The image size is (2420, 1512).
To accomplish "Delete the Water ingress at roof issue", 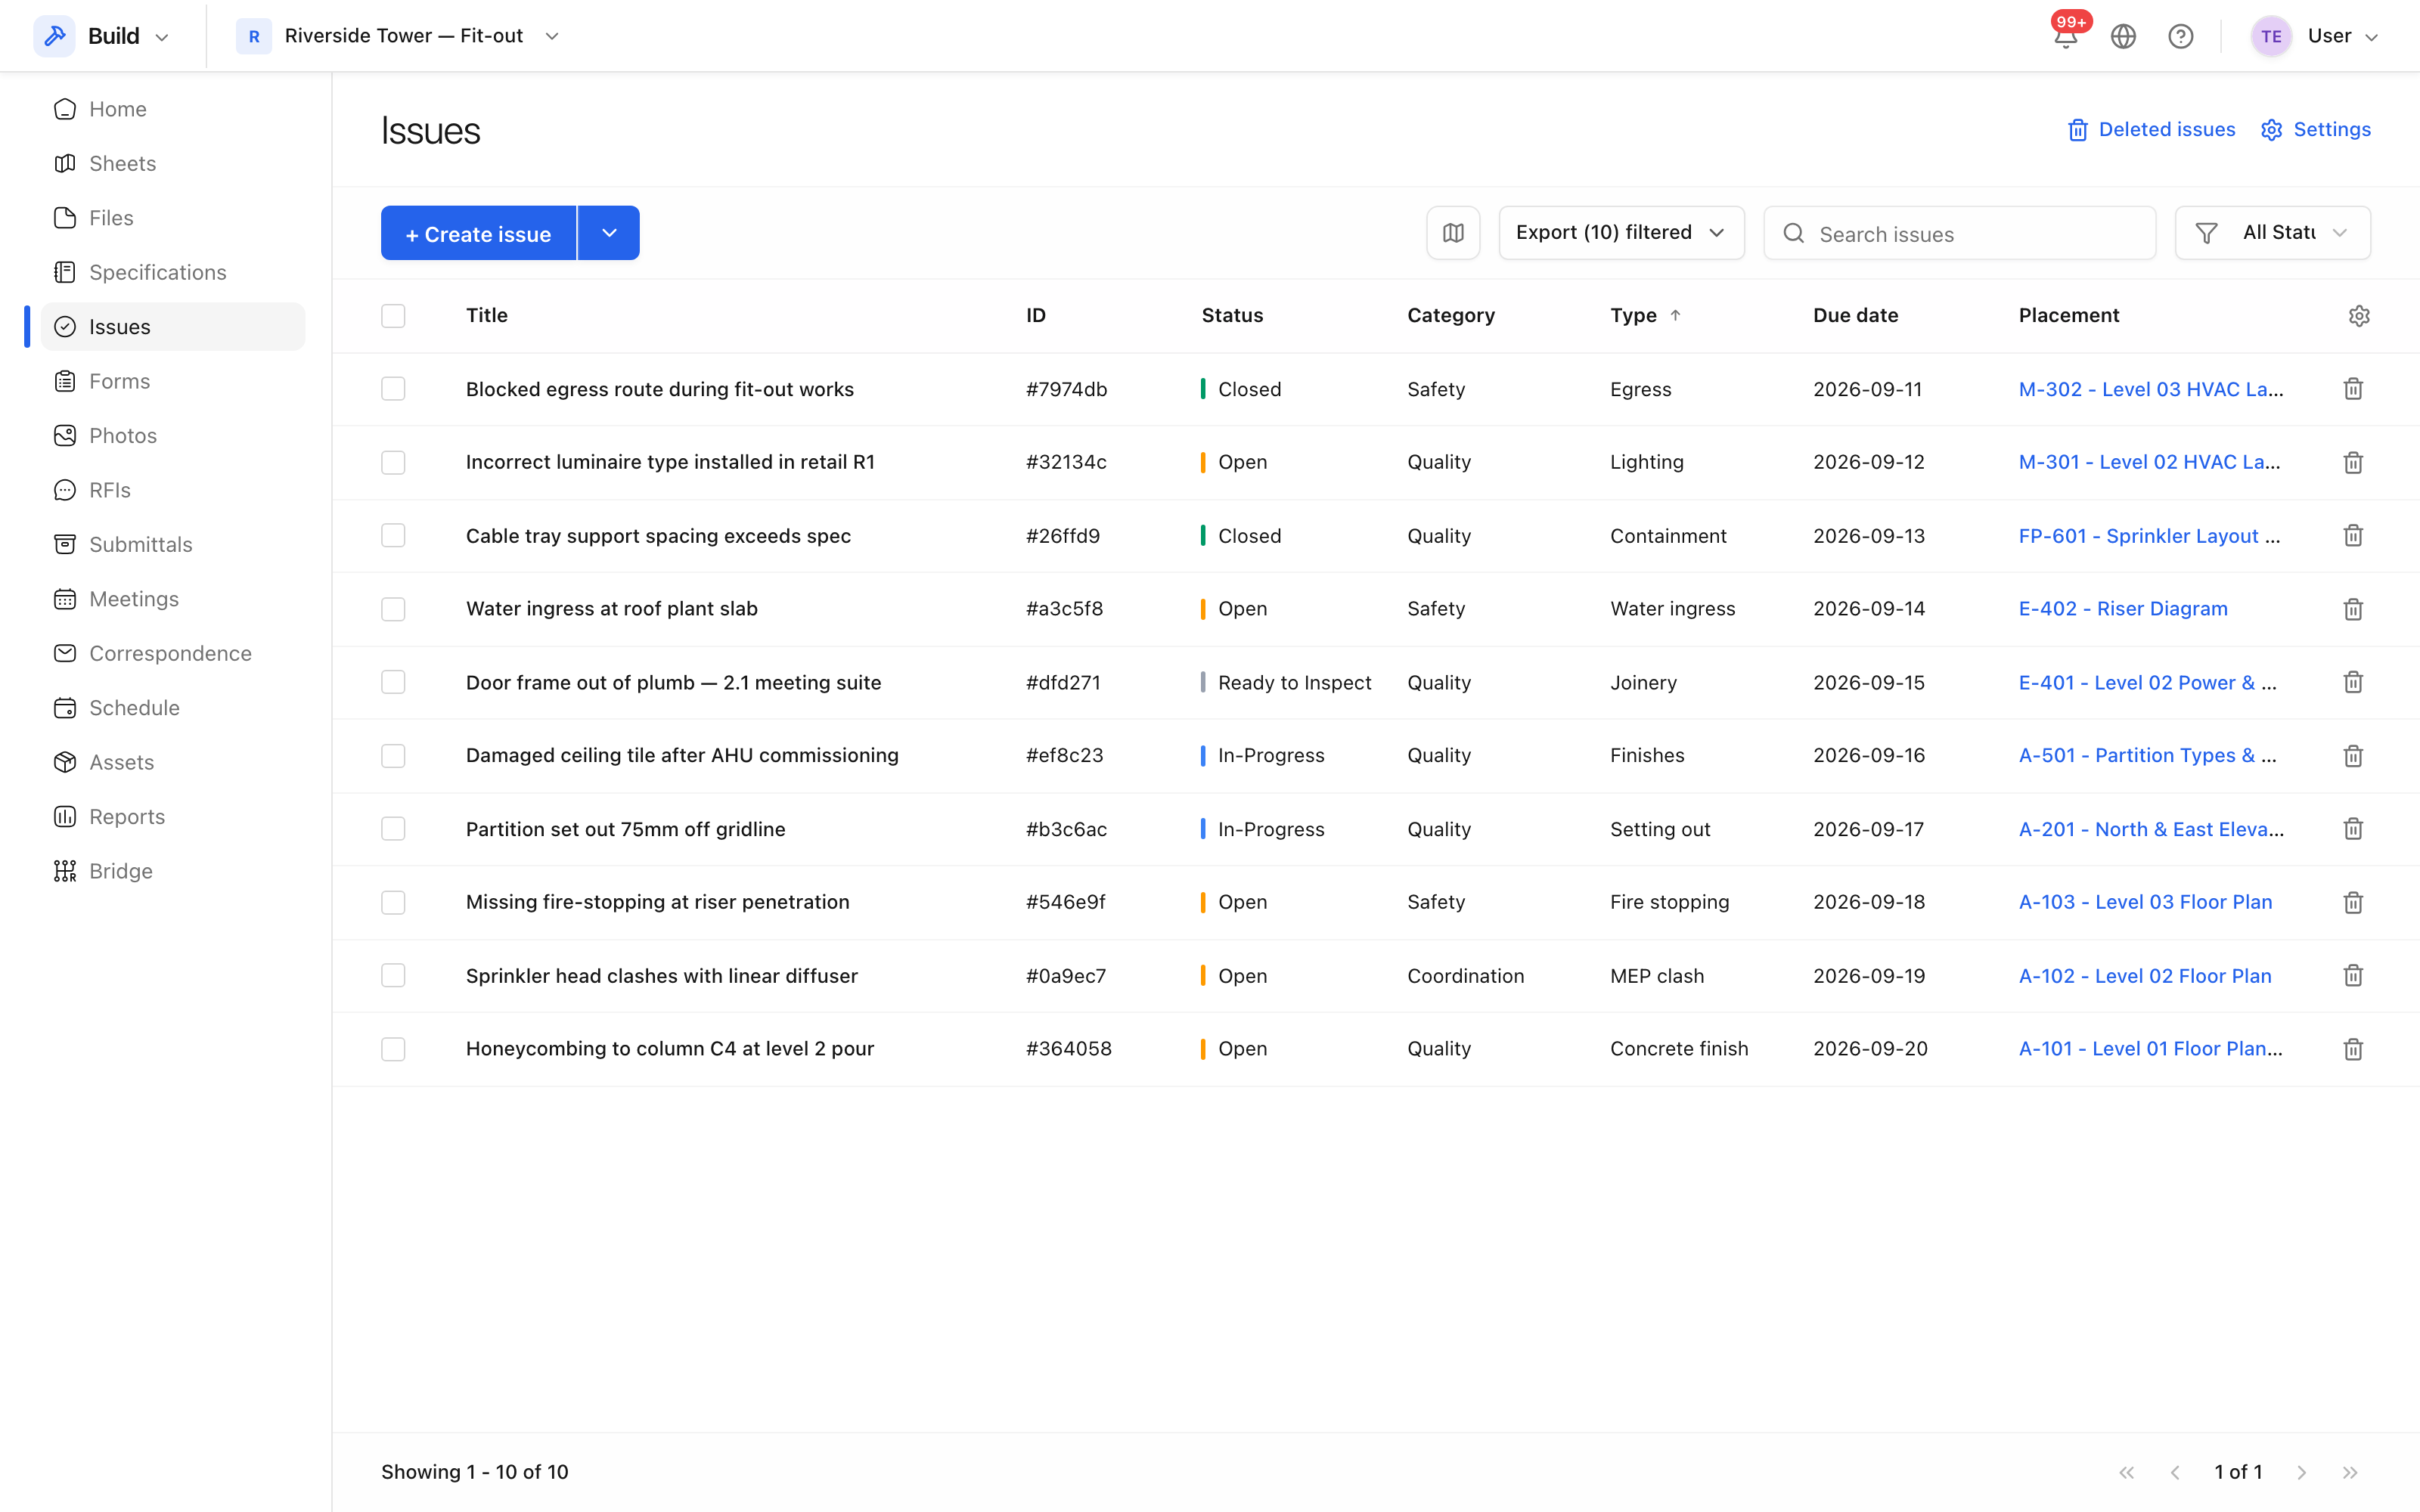I will (2353, 609).
